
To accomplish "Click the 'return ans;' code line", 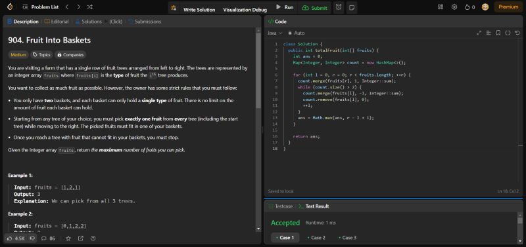I will point(306,136).
